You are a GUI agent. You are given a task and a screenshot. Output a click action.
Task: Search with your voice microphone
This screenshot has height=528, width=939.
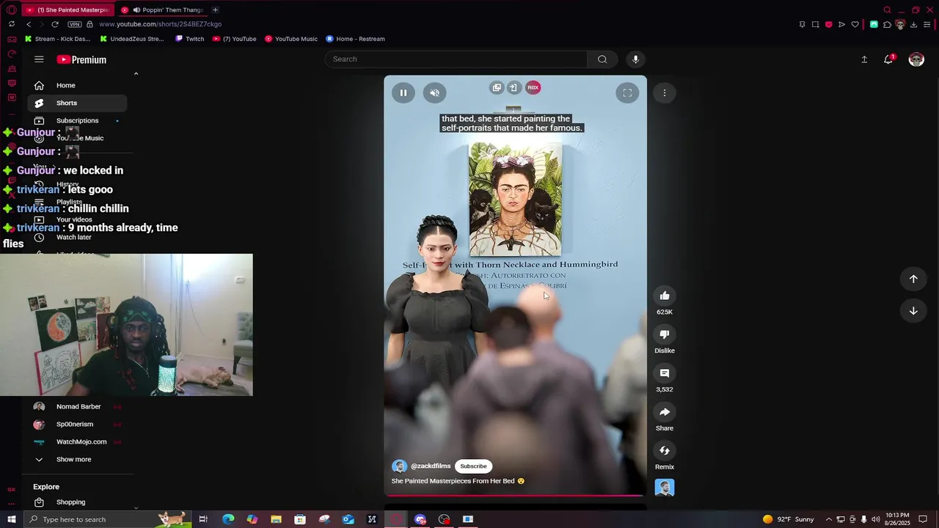click(x=635, y=59)
